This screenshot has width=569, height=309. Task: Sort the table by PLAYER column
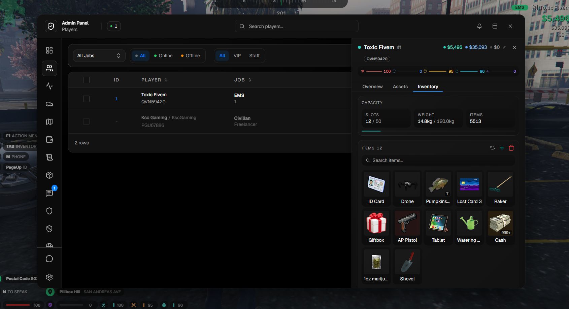(155, 80)
